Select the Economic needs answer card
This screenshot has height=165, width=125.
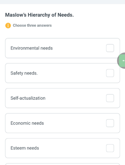pyautogui.click(x=62, y=123)
